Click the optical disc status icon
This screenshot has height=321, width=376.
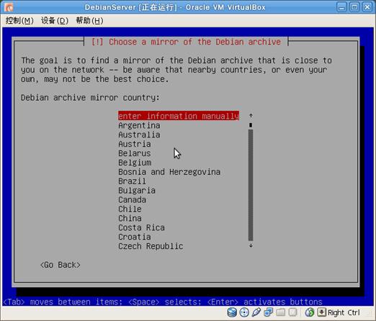(x=244, y=312)
